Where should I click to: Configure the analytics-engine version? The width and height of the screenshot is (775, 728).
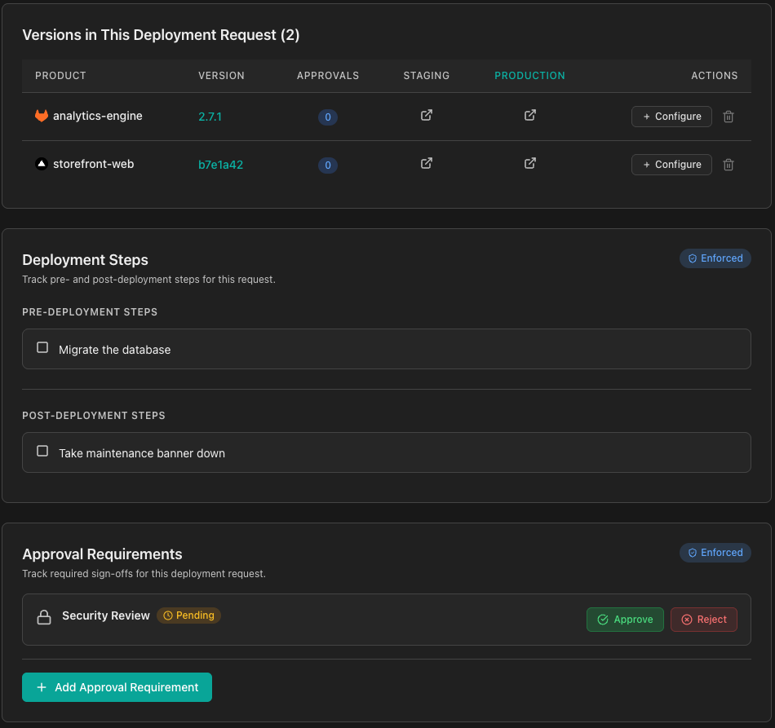[x=671, y=117]
